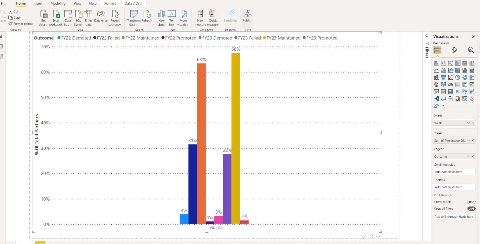Select the gauge visual icon

click(450, 84)
